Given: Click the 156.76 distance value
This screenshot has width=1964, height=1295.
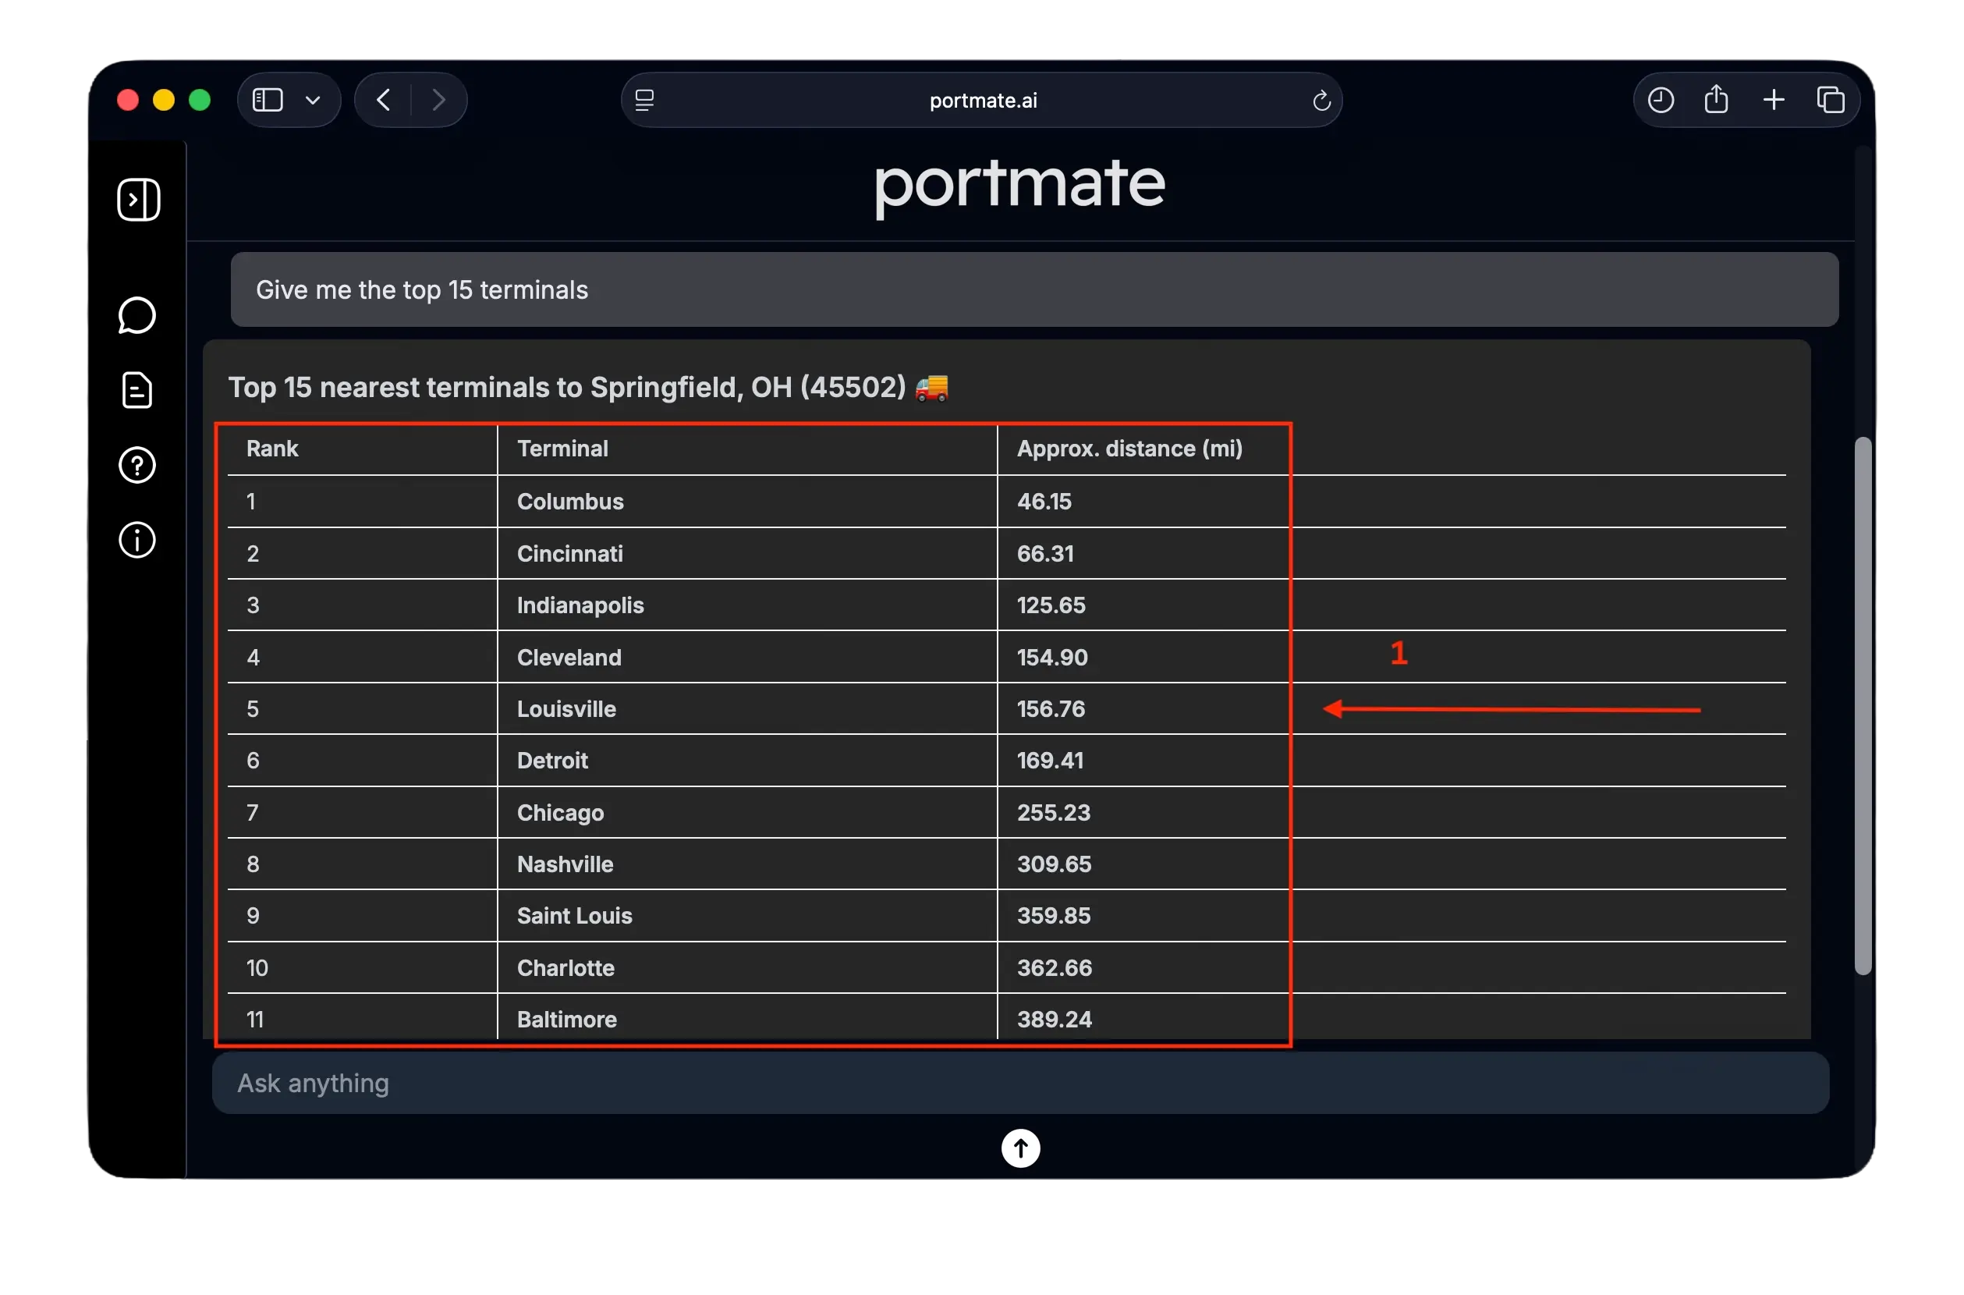Looking at the screenshot, I should pyautogui.click(x=1050, y=708).
